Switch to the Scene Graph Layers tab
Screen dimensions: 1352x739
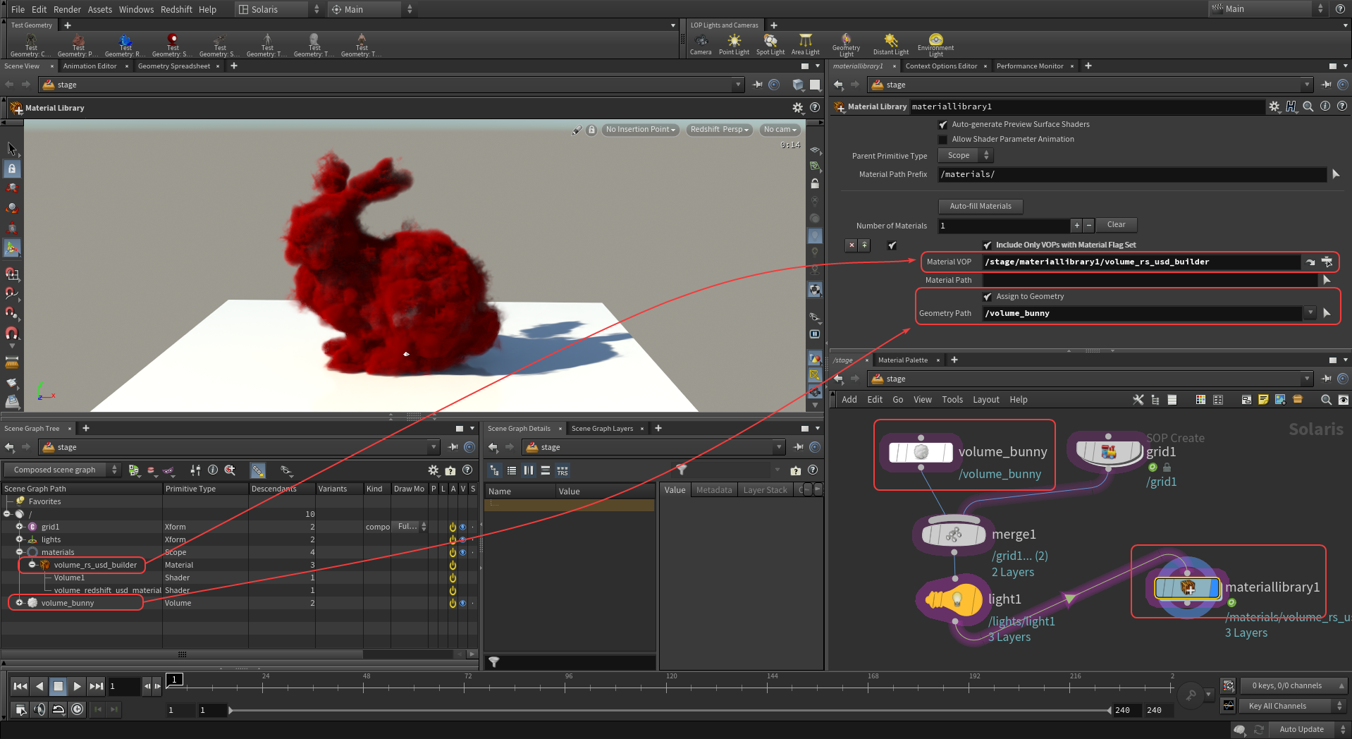click(602, 429)
